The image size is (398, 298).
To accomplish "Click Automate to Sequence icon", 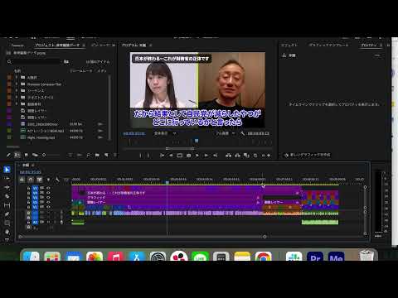I will pyautogui.click(x=80, y=155).
